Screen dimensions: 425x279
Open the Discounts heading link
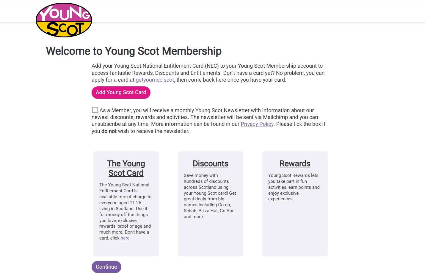tap(211, 164)
